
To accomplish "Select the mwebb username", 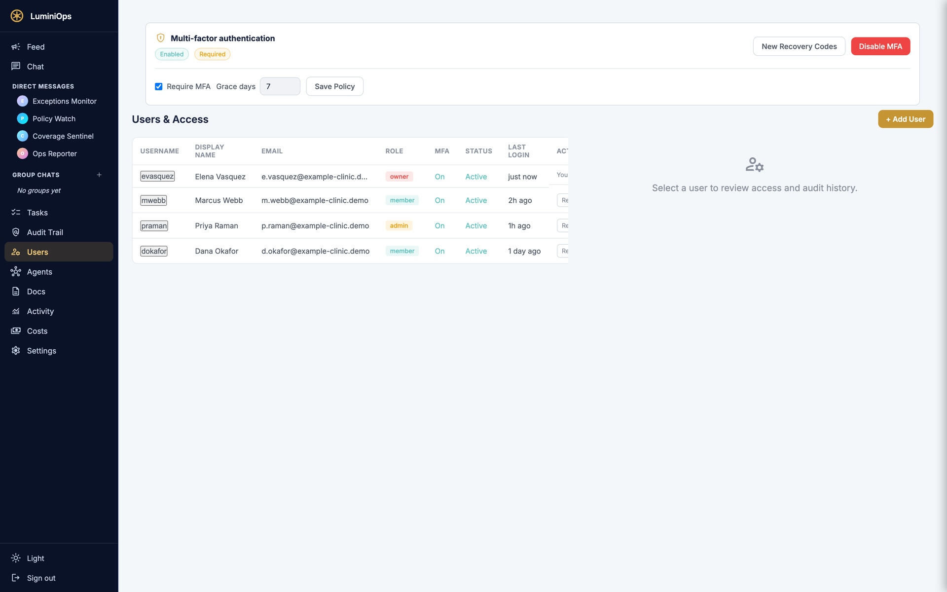I will [x=153, y=200].
